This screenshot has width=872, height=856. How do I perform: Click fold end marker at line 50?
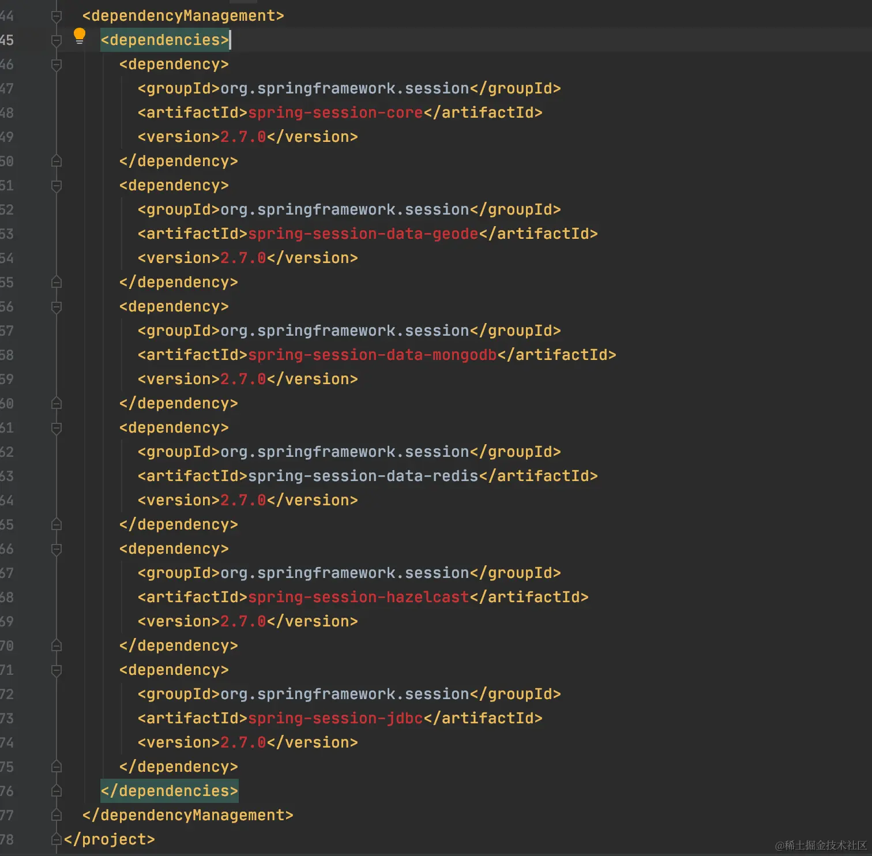[x=57, y=161]
